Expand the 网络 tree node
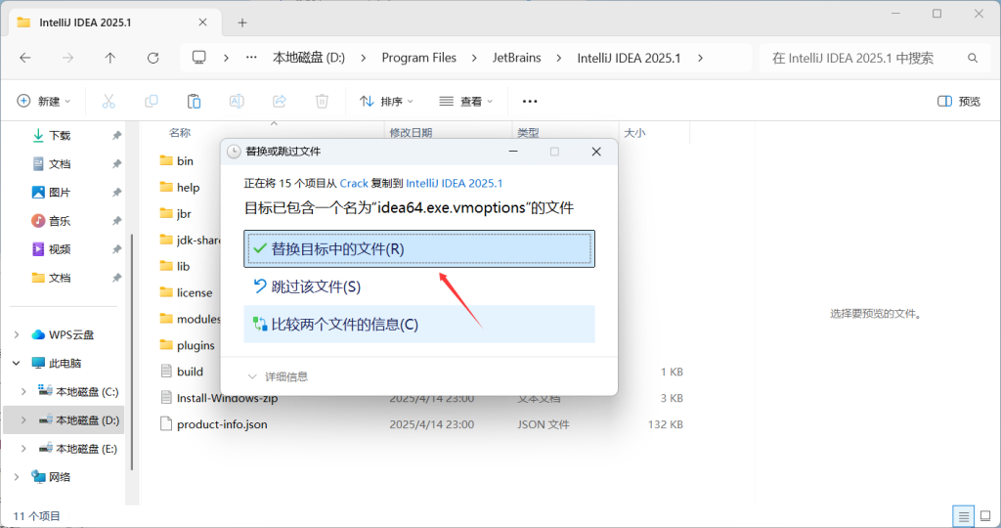 tap(17, 477)
